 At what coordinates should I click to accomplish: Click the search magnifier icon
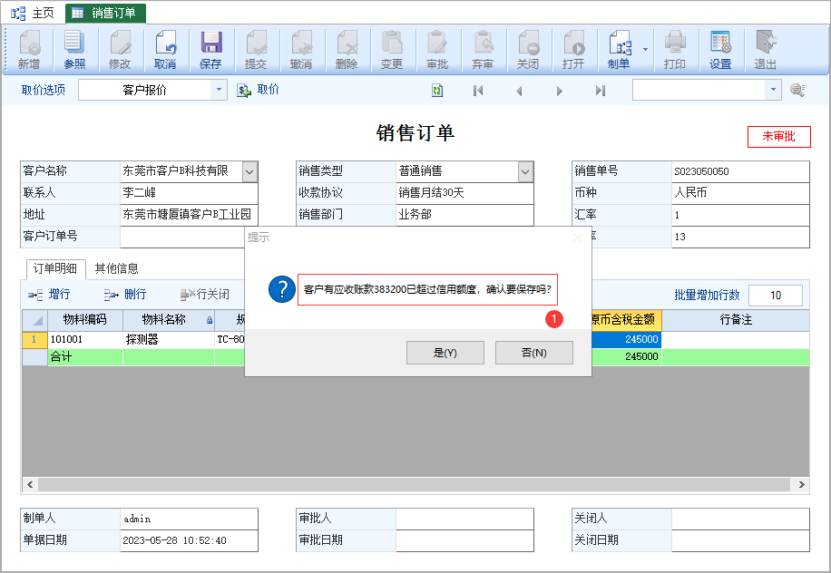point(797,90)
